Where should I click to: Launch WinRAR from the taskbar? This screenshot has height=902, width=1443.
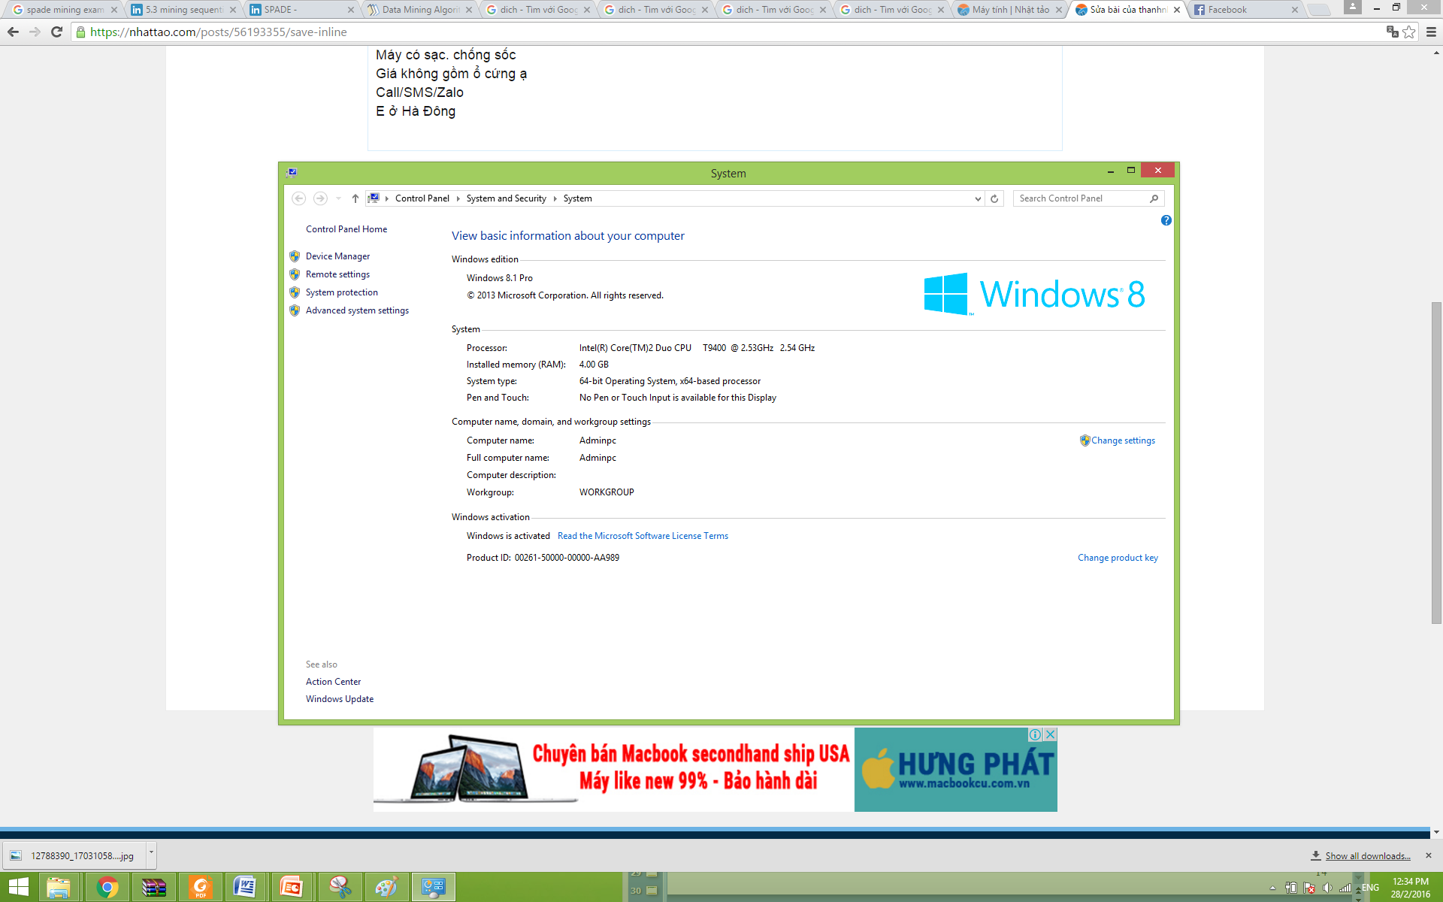pyautogui.click(x=154, y=887)
